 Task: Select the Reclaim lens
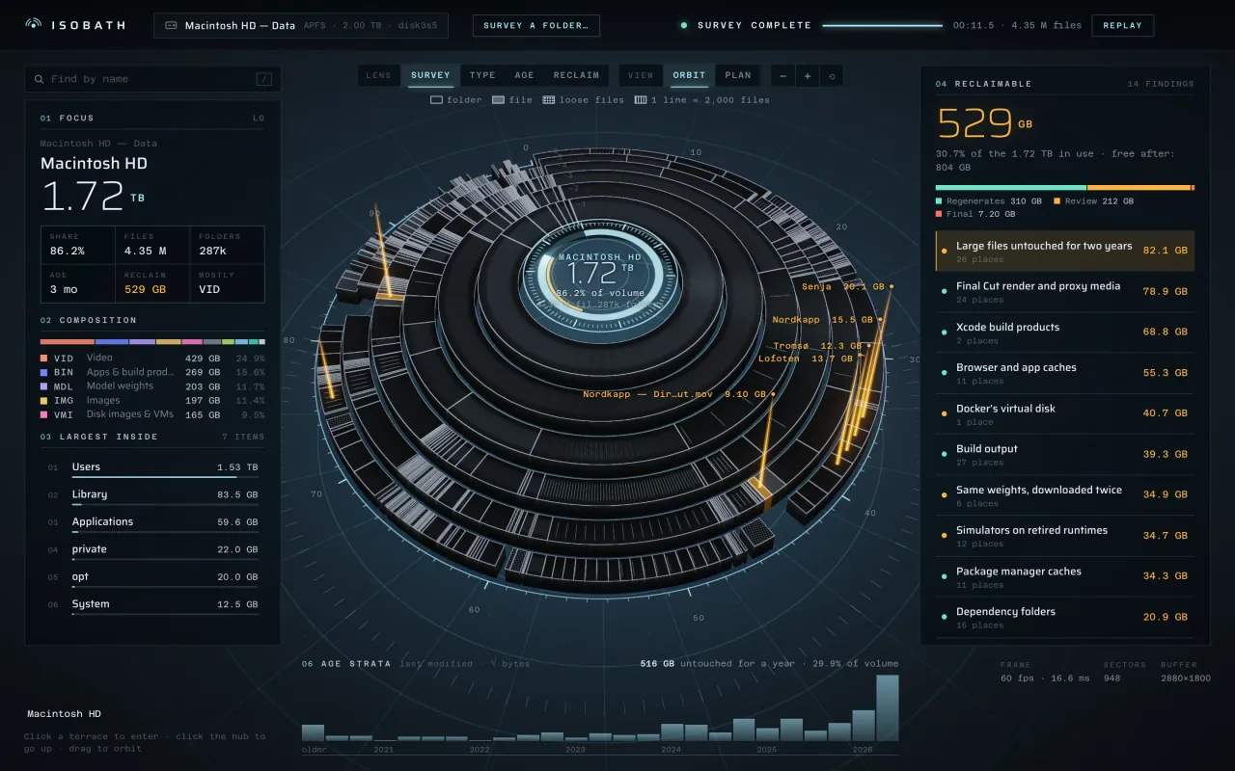(576, 75)
